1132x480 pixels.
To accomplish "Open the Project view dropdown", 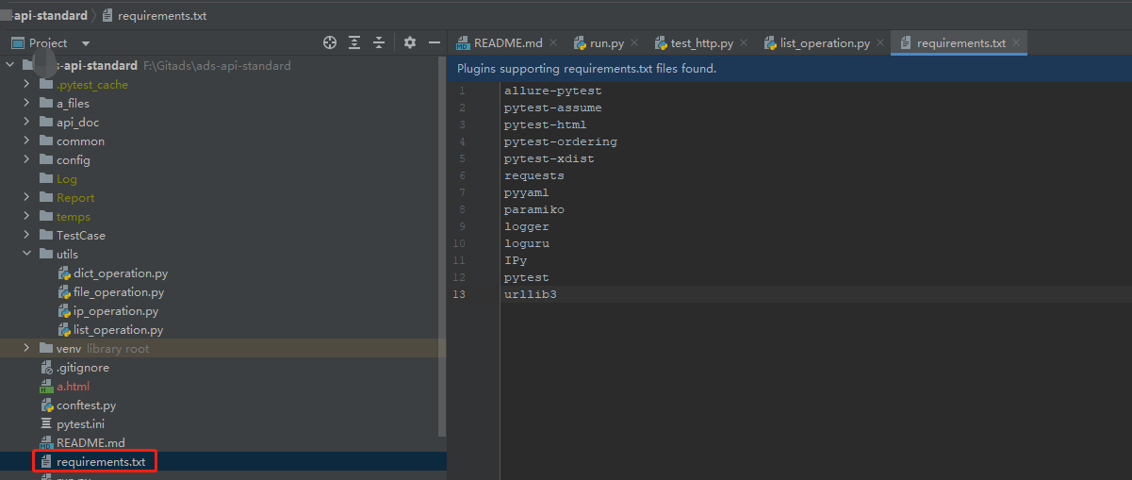I will [x=86, y=43].
